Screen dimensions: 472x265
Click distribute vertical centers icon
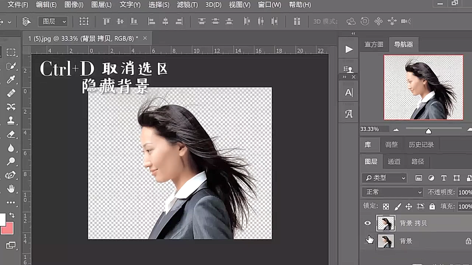point(215,21)
